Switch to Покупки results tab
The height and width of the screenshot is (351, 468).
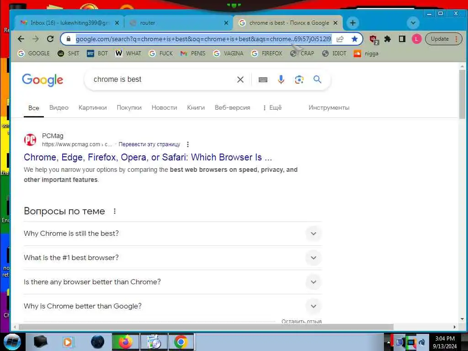point(129,108)
